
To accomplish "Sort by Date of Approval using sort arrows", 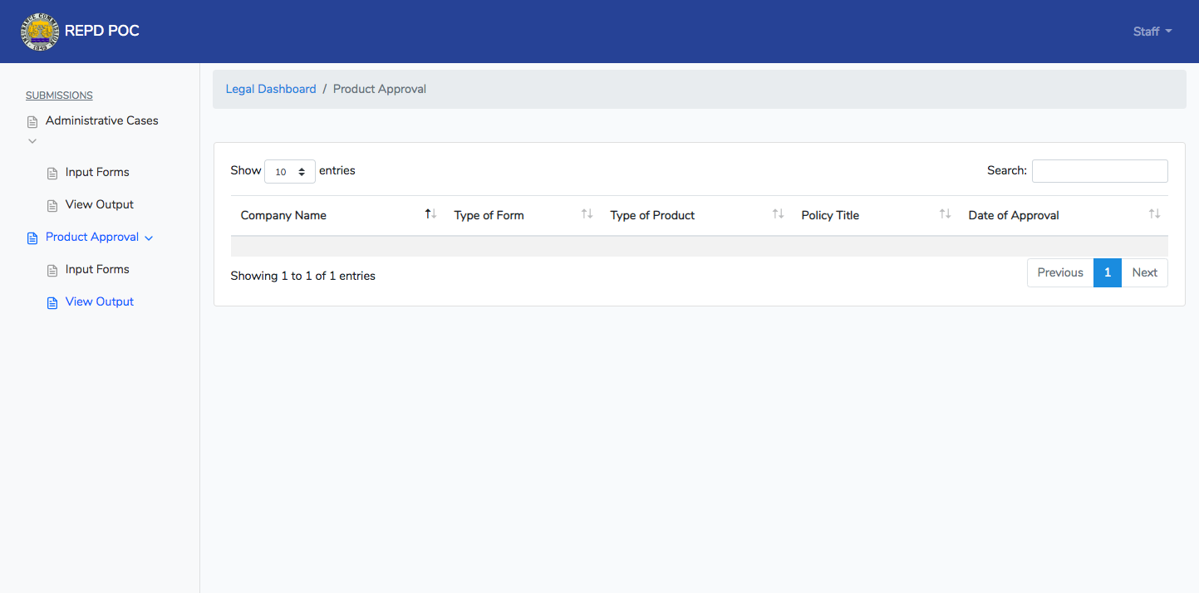I will tap(1154, 214).
